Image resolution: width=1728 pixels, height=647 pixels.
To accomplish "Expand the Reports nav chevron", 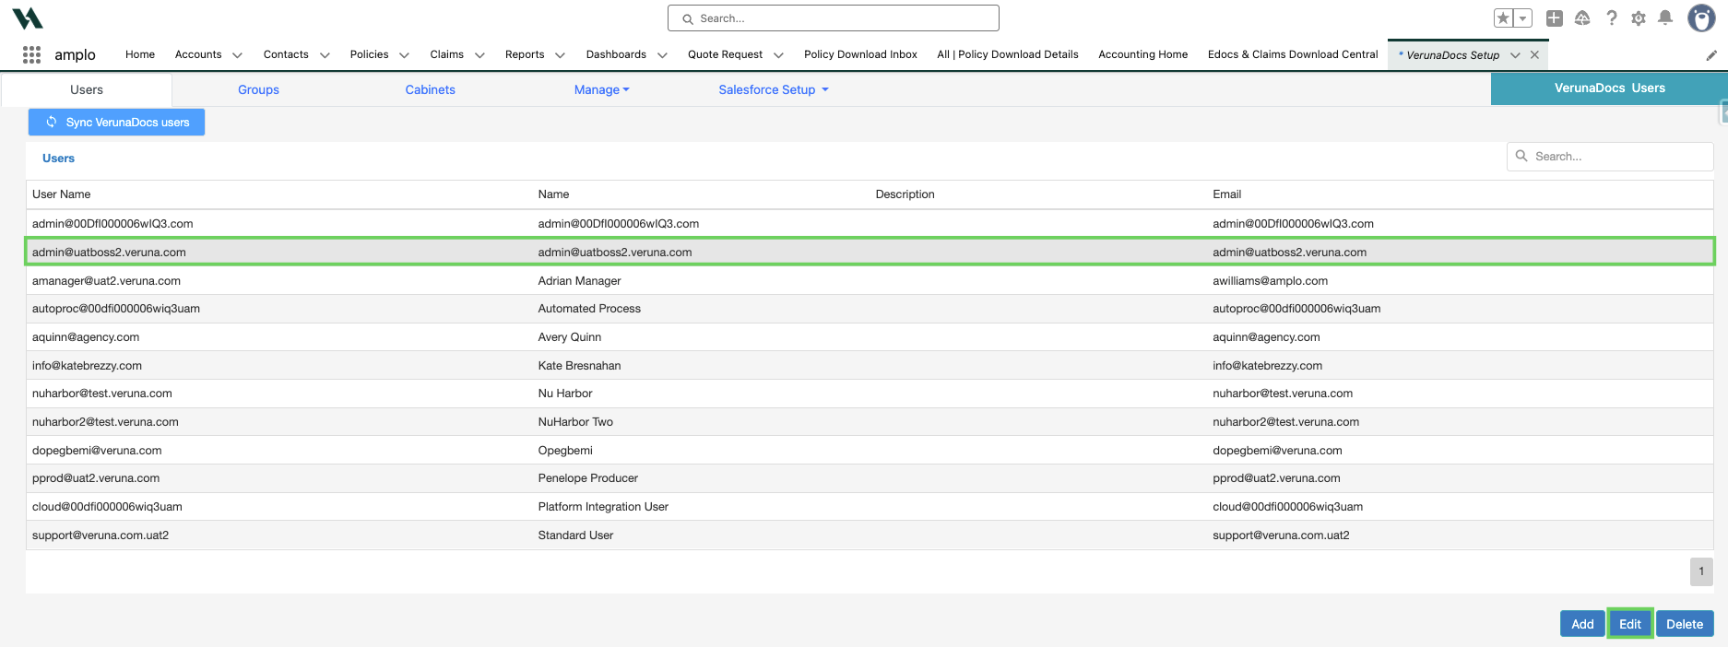I will 560,55.
